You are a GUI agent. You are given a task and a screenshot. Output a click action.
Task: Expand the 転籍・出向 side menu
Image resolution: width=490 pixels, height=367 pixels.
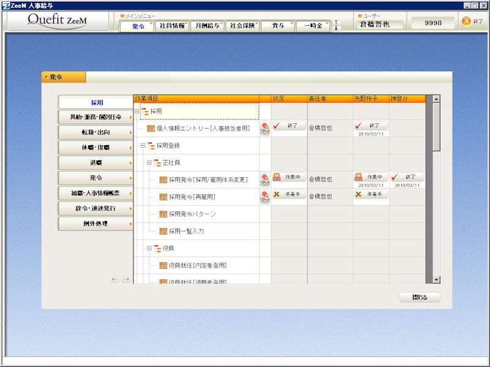[96, 132]
